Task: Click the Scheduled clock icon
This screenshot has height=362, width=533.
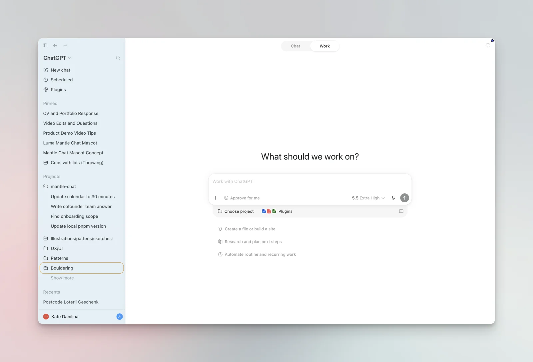Action: tap(46, 80)
